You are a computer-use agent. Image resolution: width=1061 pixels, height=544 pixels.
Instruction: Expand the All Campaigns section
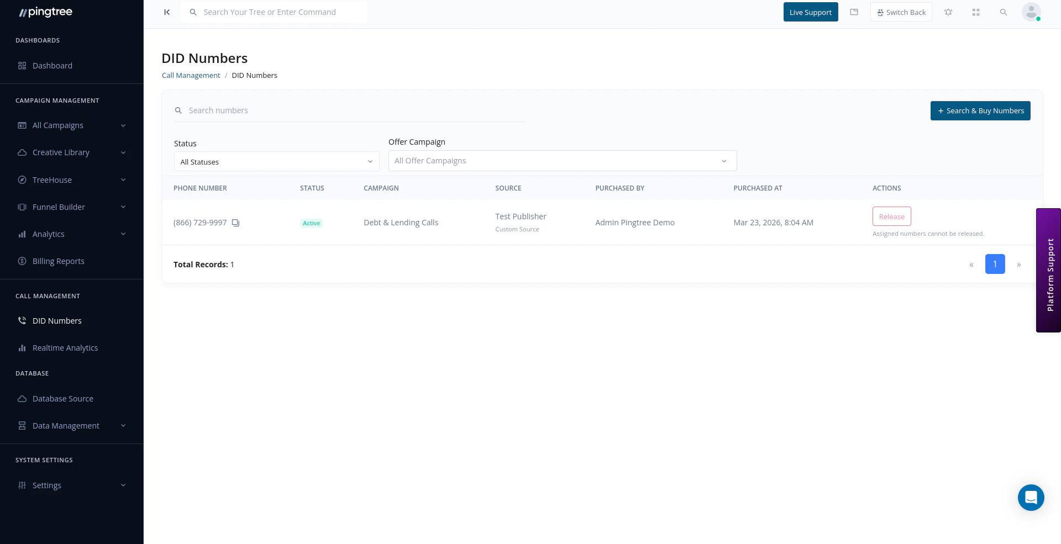coord(58,125)
